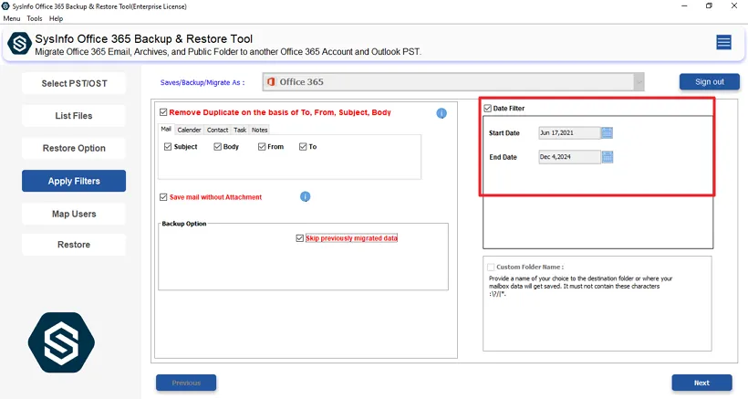Click info icon beside Remove Duplicate option
748x399 pixels.
[442, 113]
